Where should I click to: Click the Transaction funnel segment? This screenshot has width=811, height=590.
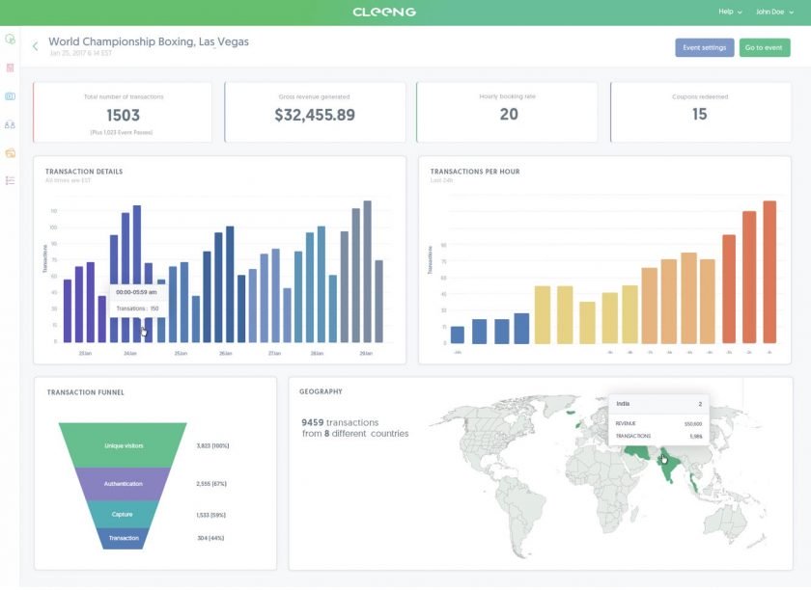click(x=124, y=538)
